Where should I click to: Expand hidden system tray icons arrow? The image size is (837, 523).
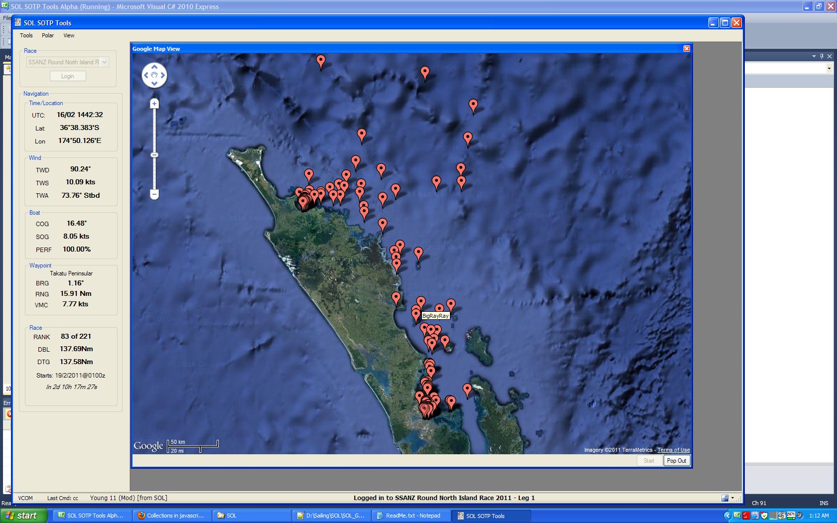[x=728, y=516]
